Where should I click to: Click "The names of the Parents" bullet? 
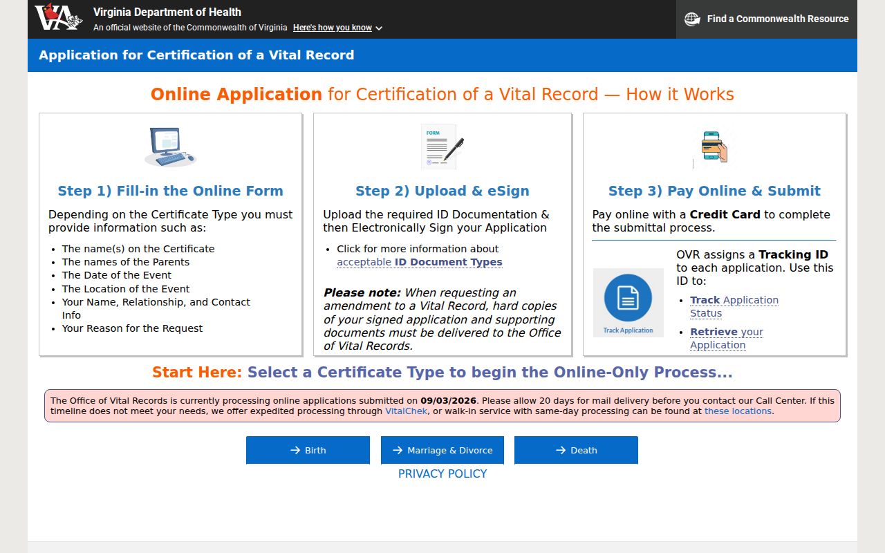point(126,262)
